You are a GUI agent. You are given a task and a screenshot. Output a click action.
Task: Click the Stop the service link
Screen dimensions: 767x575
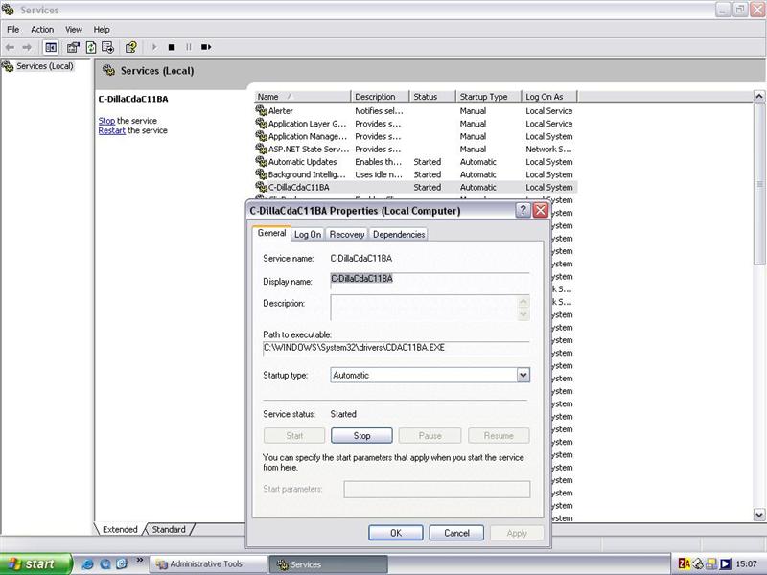tap(106, 121)
